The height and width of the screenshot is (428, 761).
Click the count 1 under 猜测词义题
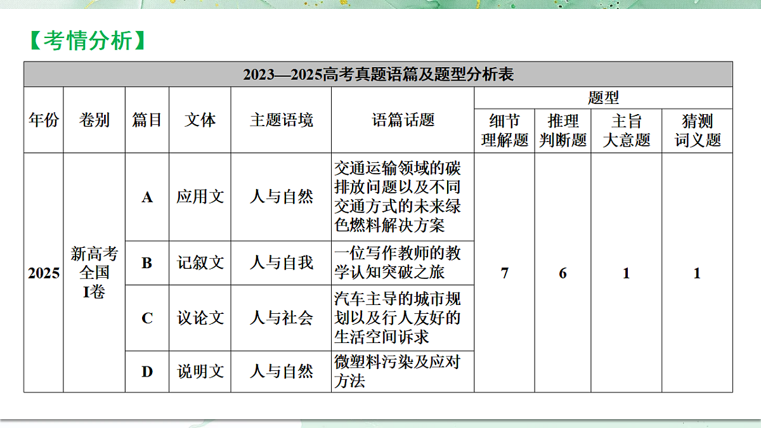pyautogui.click(x=698, y=273)
